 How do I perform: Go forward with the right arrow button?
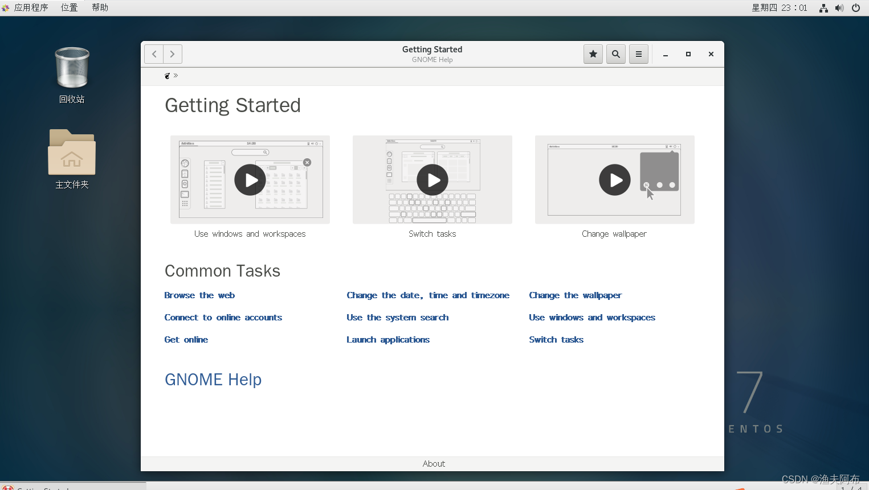pos(173,54)
